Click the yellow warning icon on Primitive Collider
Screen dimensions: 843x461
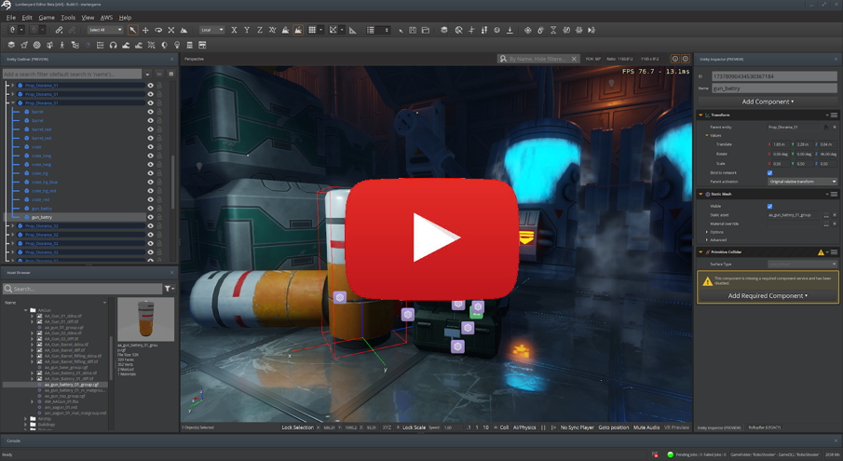pos(821,252)
